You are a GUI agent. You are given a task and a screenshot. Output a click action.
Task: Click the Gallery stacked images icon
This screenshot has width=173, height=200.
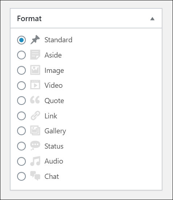tap(35, 130)
